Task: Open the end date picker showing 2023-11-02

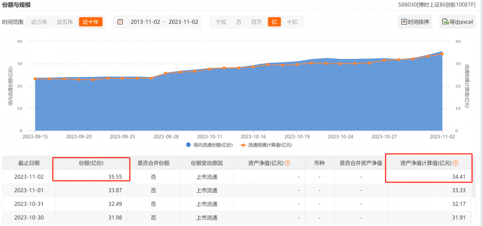Action: click(x=183, y=22)
